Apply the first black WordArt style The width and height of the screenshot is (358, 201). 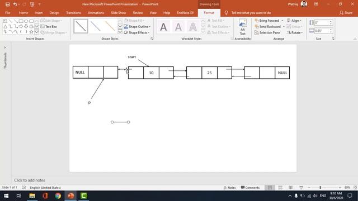[163, 27]
